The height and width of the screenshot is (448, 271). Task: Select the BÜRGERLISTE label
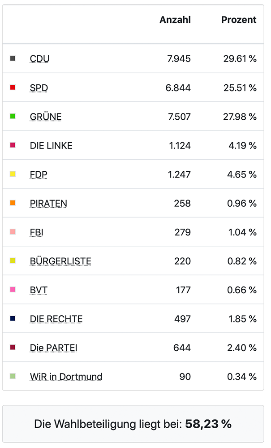[x=60, y=261]
